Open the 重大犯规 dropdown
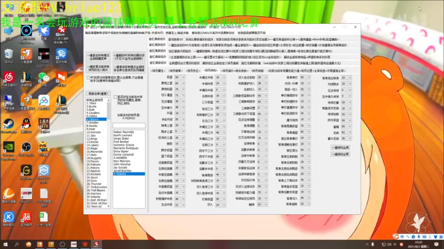The height and width of the screenshot is (249, 444). tap(346, 138)
